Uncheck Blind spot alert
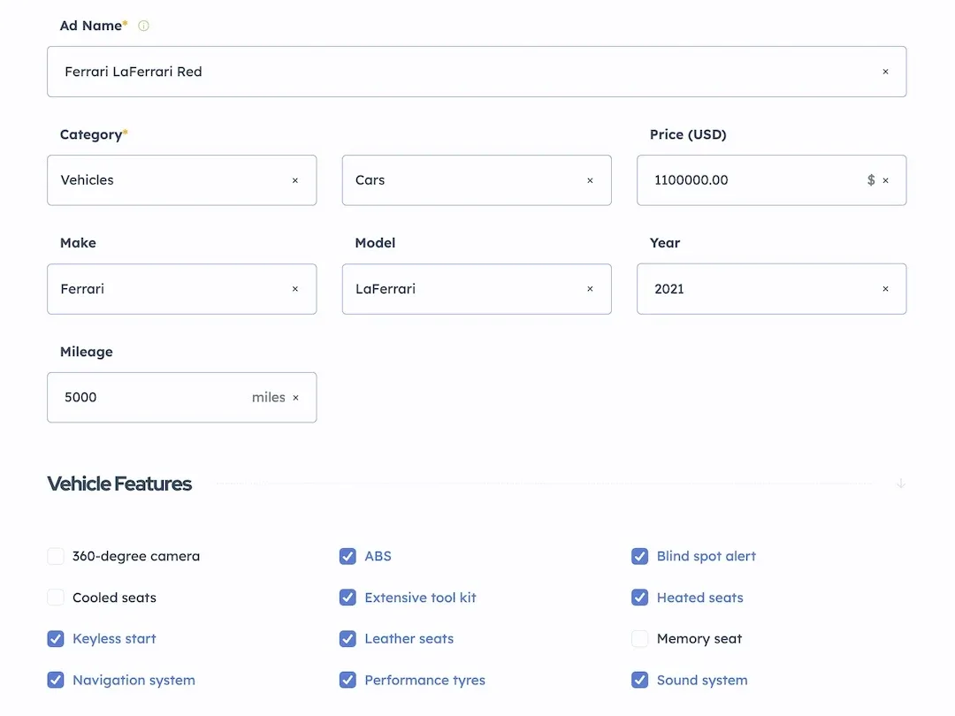The image size is (955, 716). click(639, 556)
